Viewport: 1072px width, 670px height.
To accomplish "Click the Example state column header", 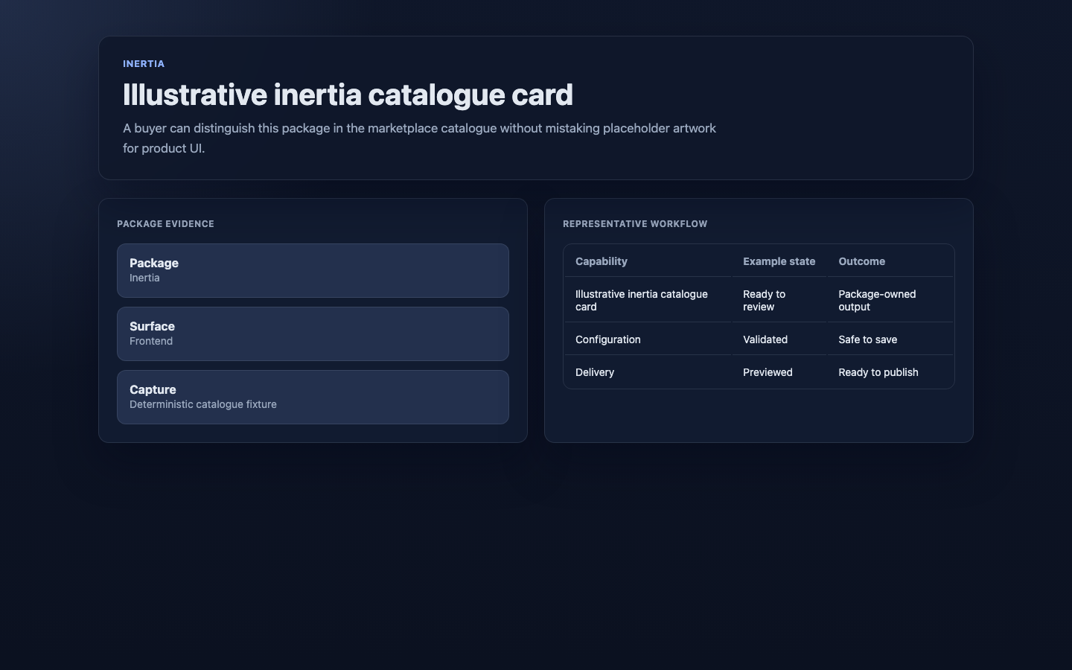I will click(779, 261).
